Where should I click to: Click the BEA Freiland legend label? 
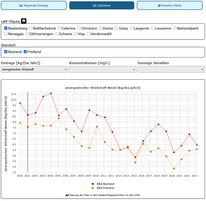coord(105,188)
